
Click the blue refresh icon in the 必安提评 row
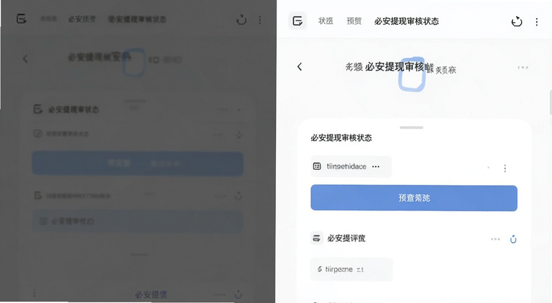coord(513,240)
